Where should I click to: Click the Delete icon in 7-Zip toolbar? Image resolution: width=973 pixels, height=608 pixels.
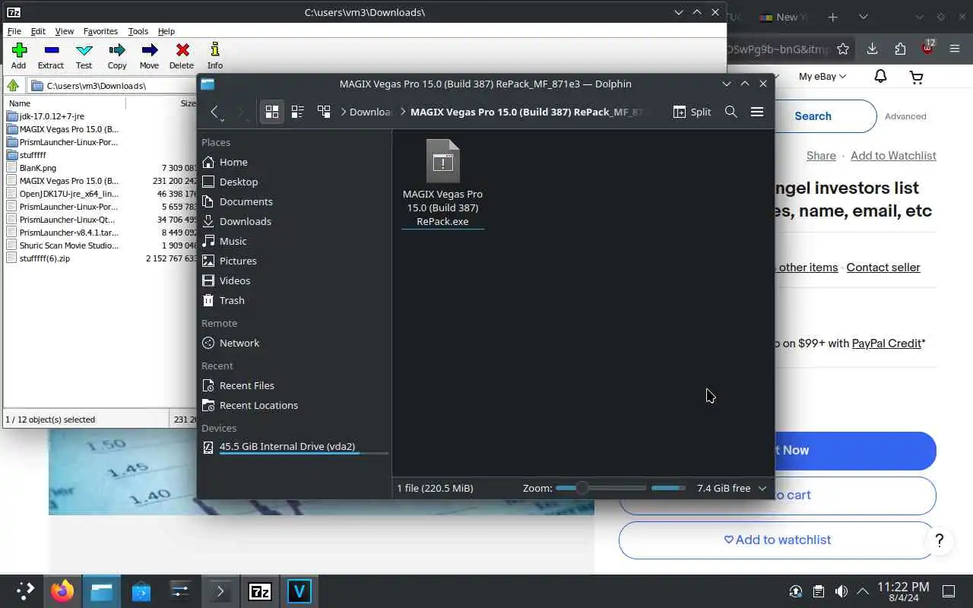182,56
